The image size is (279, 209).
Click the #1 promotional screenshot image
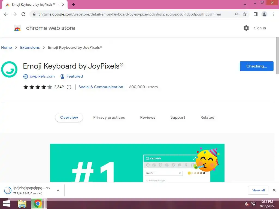click(137, 163)
